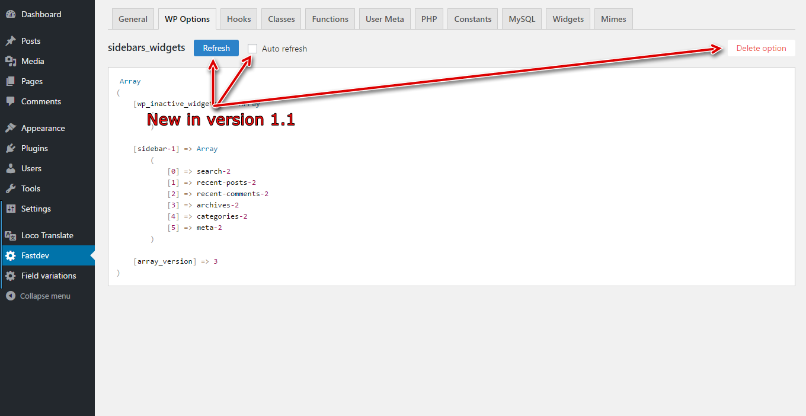The width and height of the screenshot is (806, 416).
Task: Open the Settings menu label
Action: tap(36, 209)
